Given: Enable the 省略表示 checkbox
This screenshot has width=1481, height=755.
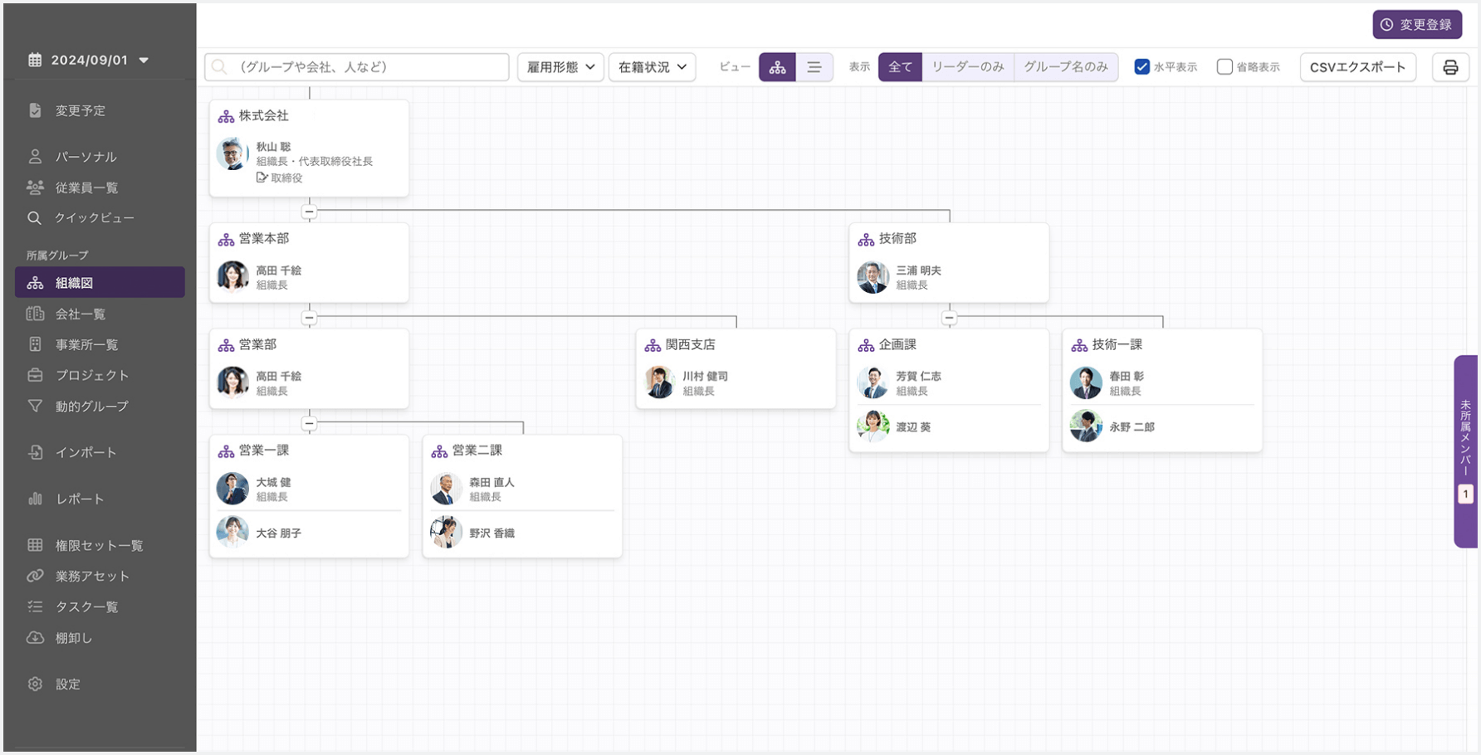Looking at the screenshot, I should [x=1224, y=66].
